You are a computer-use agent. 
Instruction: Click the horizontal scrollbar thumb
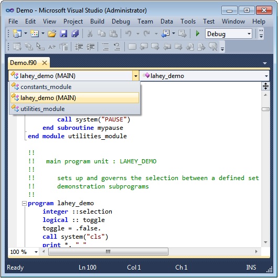pyautogui.click(x=108, y=252)
